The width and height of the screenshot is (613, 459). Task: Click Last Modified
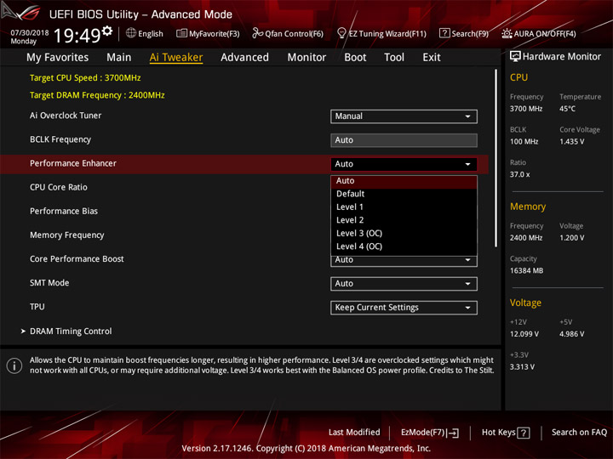pyautogui.click(x=354, y=433)
